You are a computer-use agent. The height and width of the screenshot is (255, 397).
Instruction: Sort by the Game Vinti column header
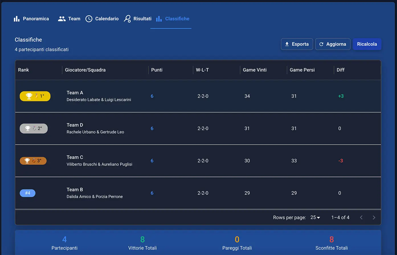[255, 70]
